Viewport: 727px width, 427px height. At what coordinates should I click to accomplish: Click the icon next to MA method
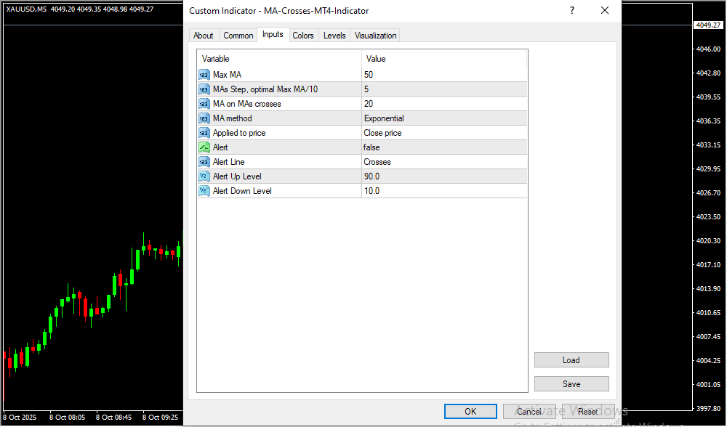tap(204, 118)
